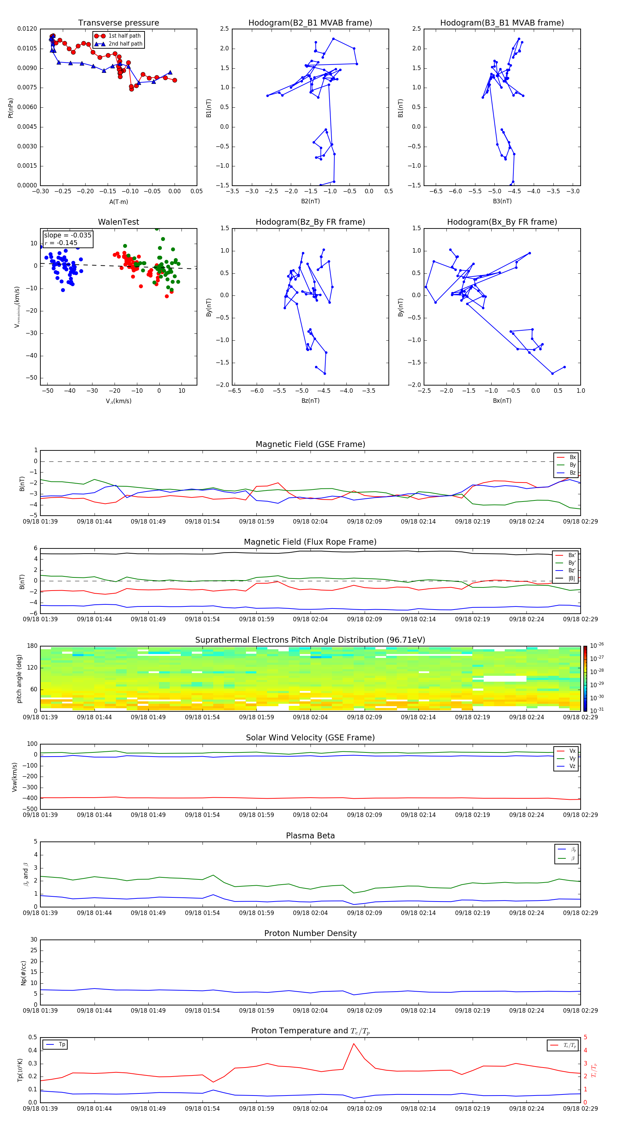The image size is (621, 1139).
Task: Click the "WalenTest" plot title
Action: pyautogui.click(x=118, y=222)
